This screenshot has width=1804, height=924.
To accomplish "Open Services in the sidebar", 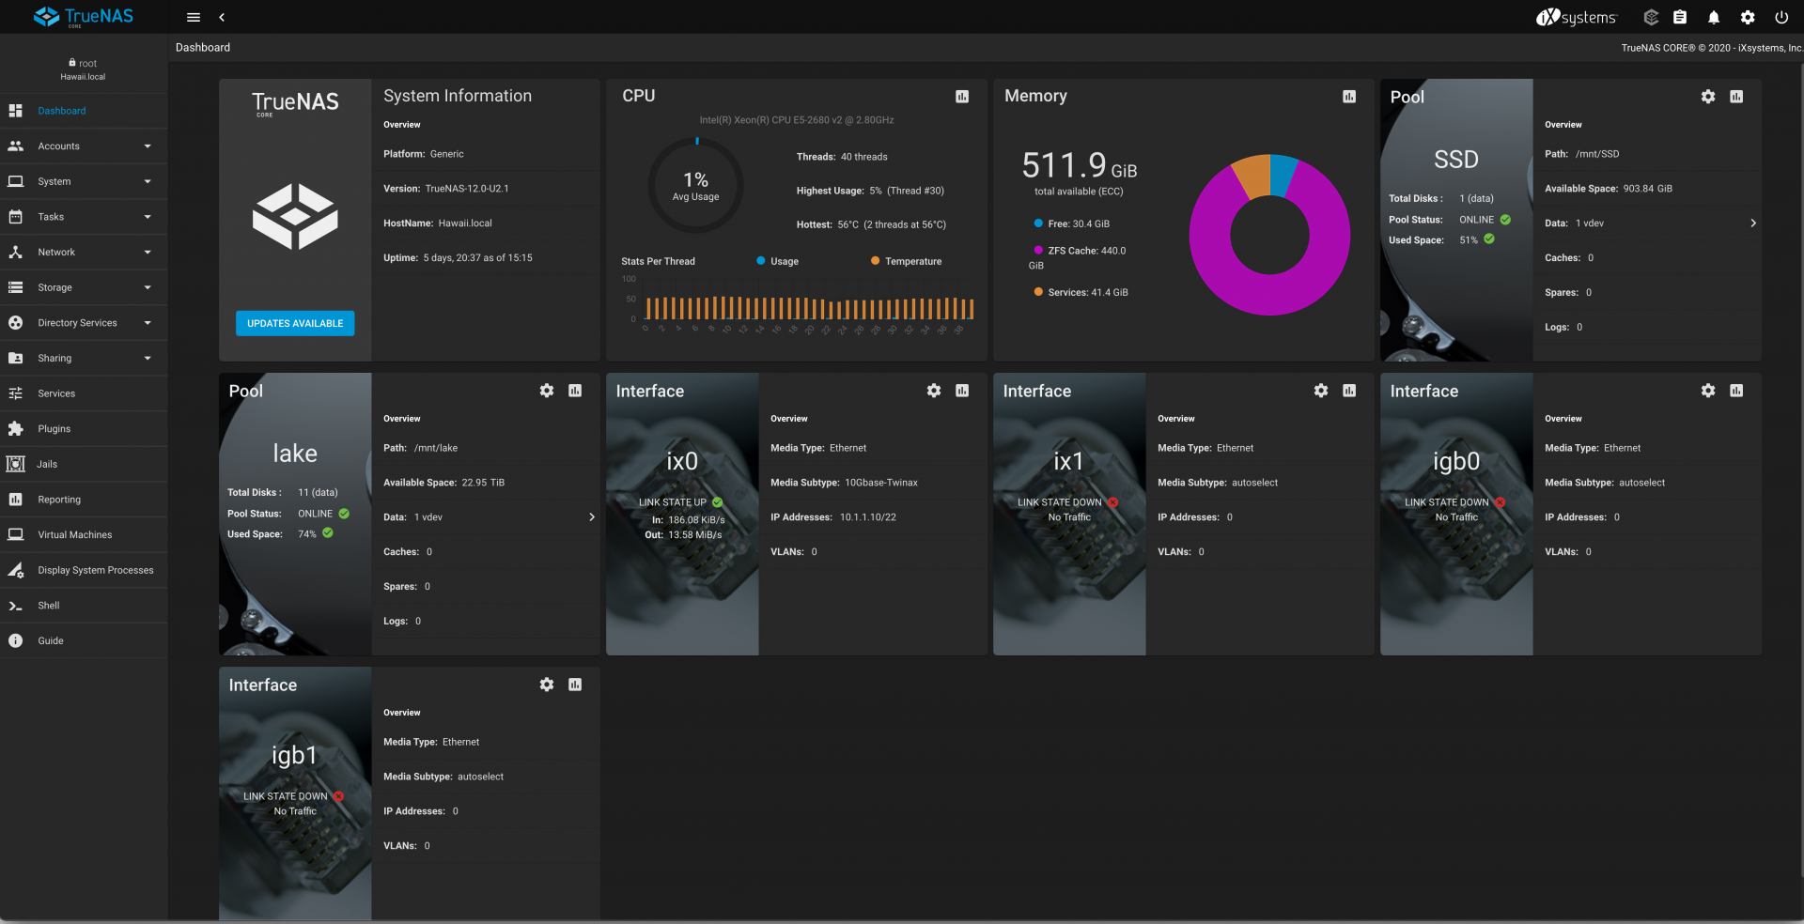I will click(x=84, y=393).
